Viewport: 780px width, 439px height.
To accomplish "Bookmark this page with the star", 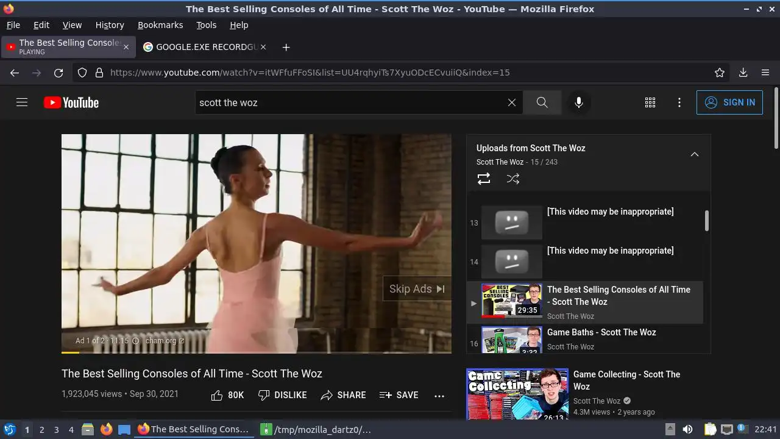I will (720, 73).
